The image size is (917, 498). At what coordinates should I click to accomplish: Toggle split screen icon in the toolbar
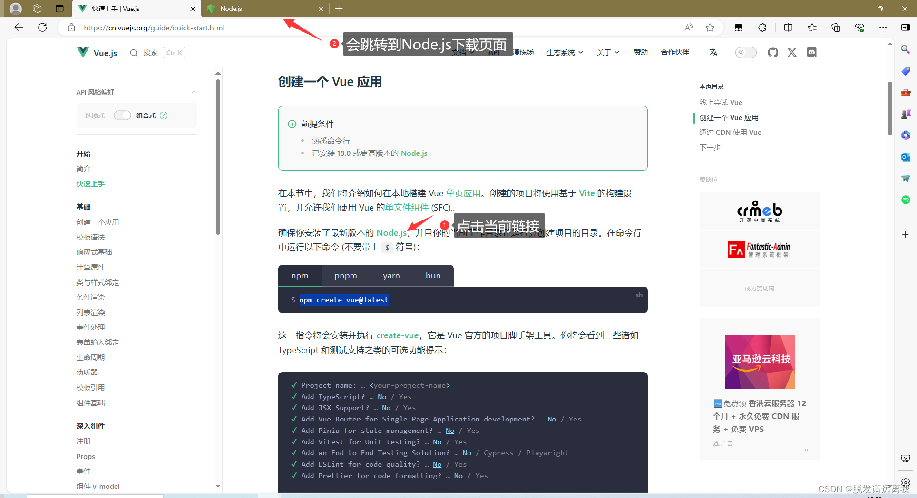click(x=788, y=28)
